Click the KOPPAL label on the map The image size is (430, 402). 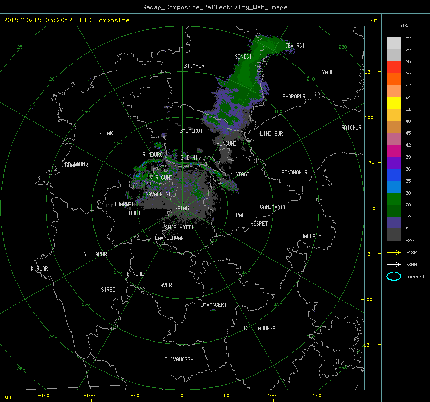click(236, 215)
